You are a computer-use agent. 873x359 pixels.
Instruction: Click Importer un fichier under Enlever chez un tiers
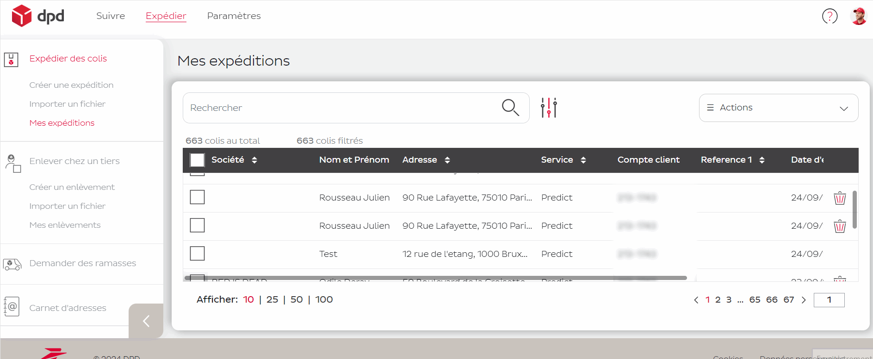(68, 206)
